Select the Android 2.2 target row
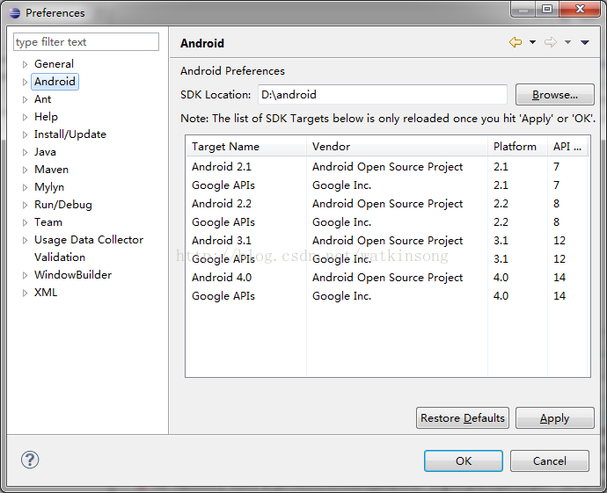This screenshot has width=607, height=493. pos(387,204)
